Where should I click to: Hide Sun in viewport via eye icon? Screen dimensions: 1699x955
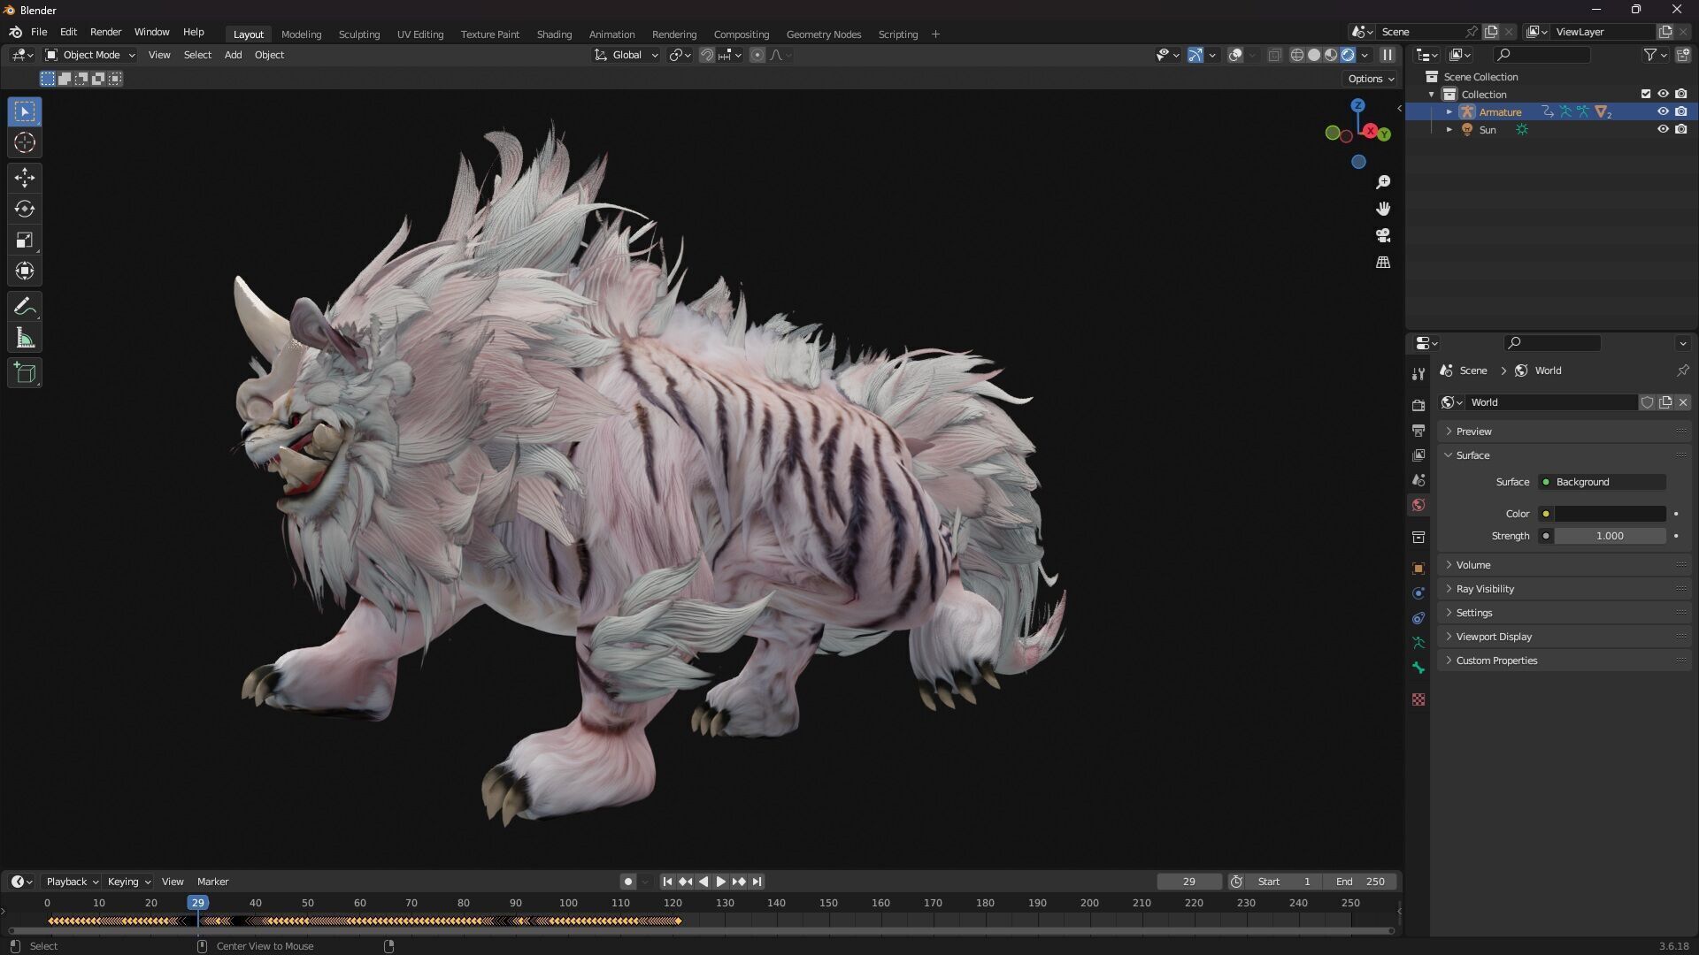[x=1663, y=129]
